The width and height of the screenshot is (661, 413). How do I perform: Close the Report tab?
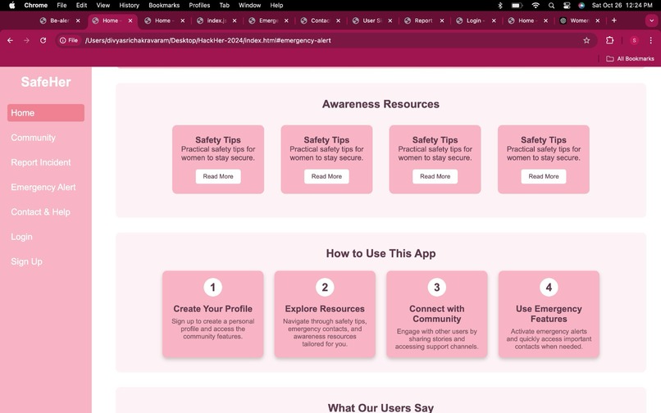442,20
